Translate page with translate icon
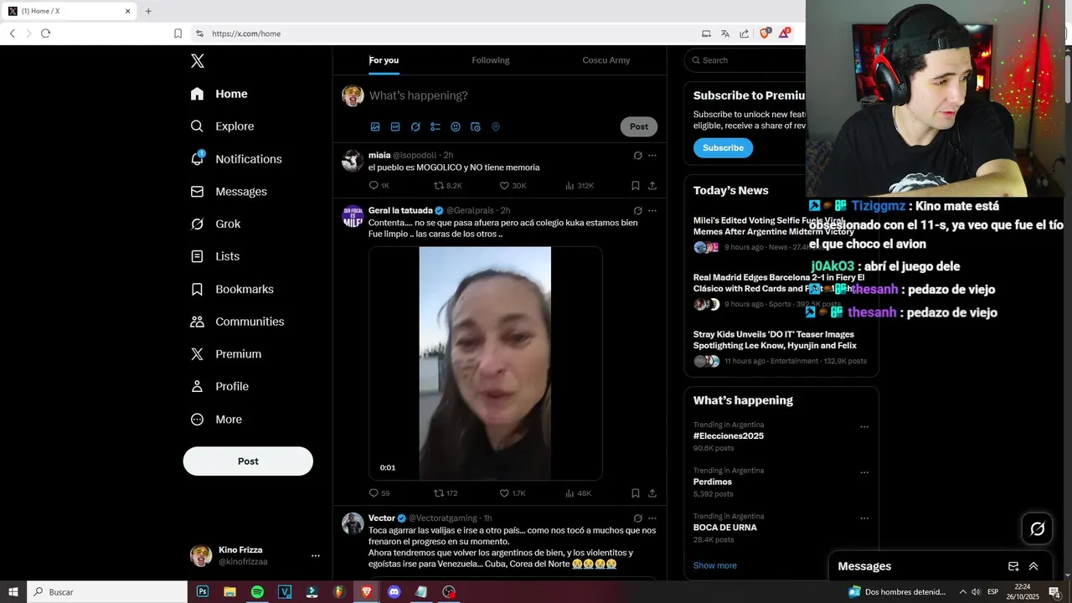 click(725, 33)
